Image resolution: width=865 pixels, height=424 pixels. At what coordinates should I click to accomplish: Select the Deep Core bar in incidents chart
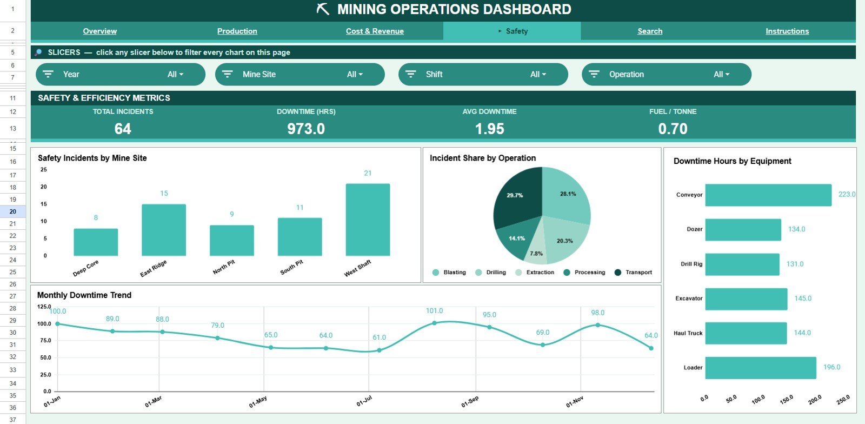pyautogui.click(x=96, y=242)
